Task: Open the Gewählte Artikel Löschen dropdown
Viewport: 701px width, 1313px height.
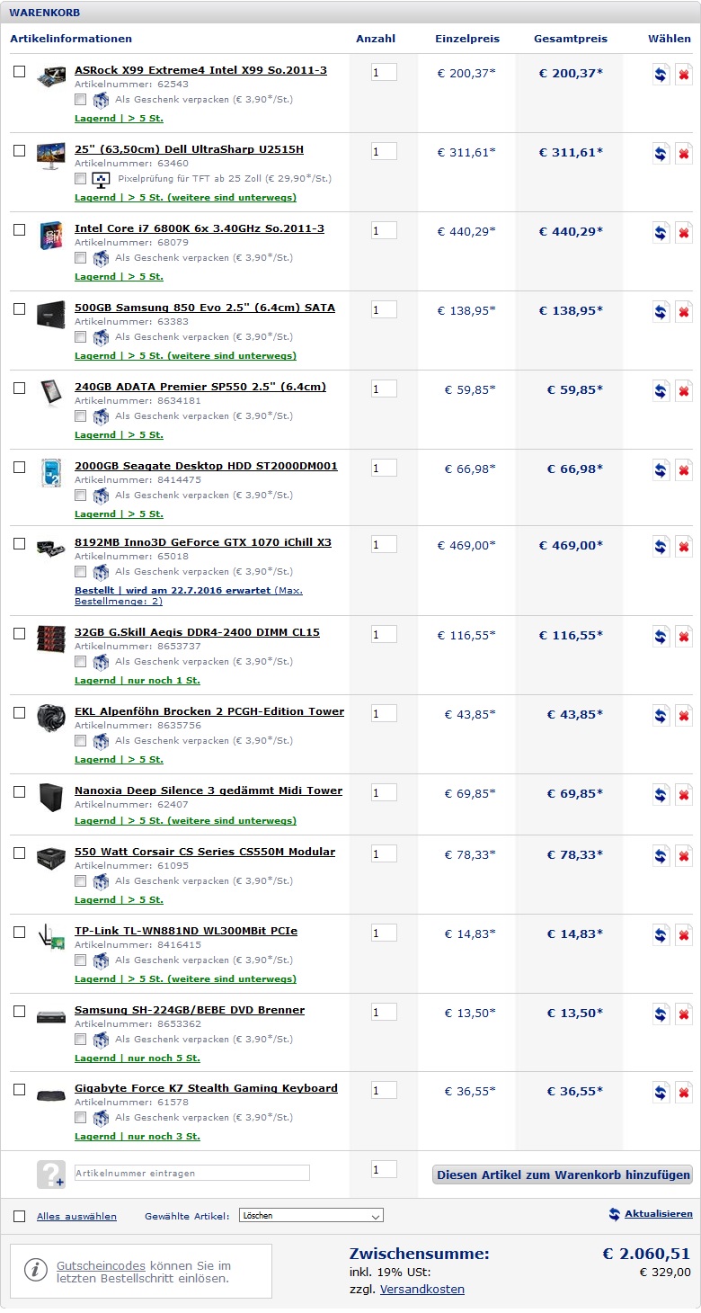Action: pyautogui.click(x=311, y=1216)
